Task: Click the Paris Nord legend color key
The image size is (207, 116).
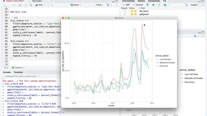Action: [x=157, y=66]
